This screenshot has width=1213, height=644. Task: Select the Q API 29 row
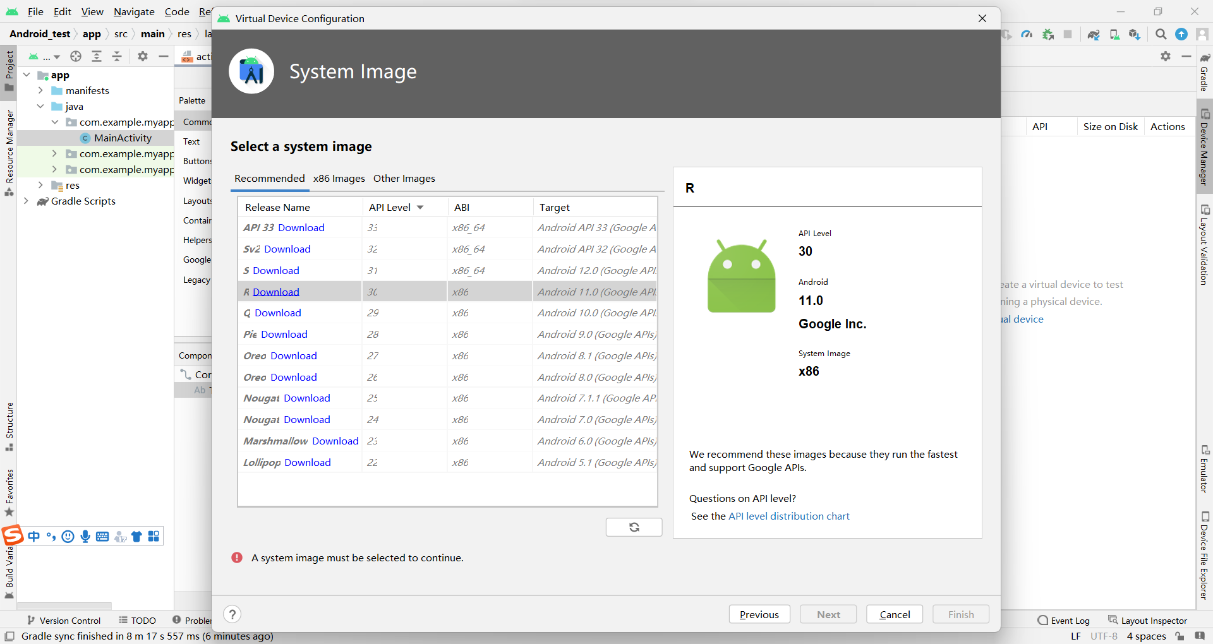pos(448,313)
